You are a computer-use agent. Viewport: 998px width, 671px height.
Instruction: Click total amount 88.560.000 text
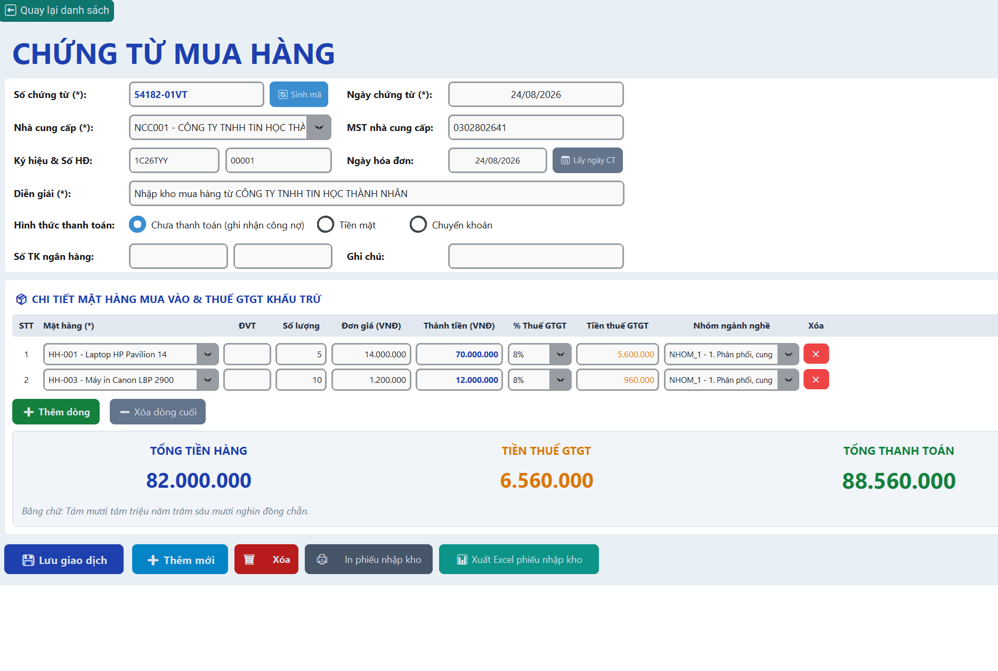(899, 481)
